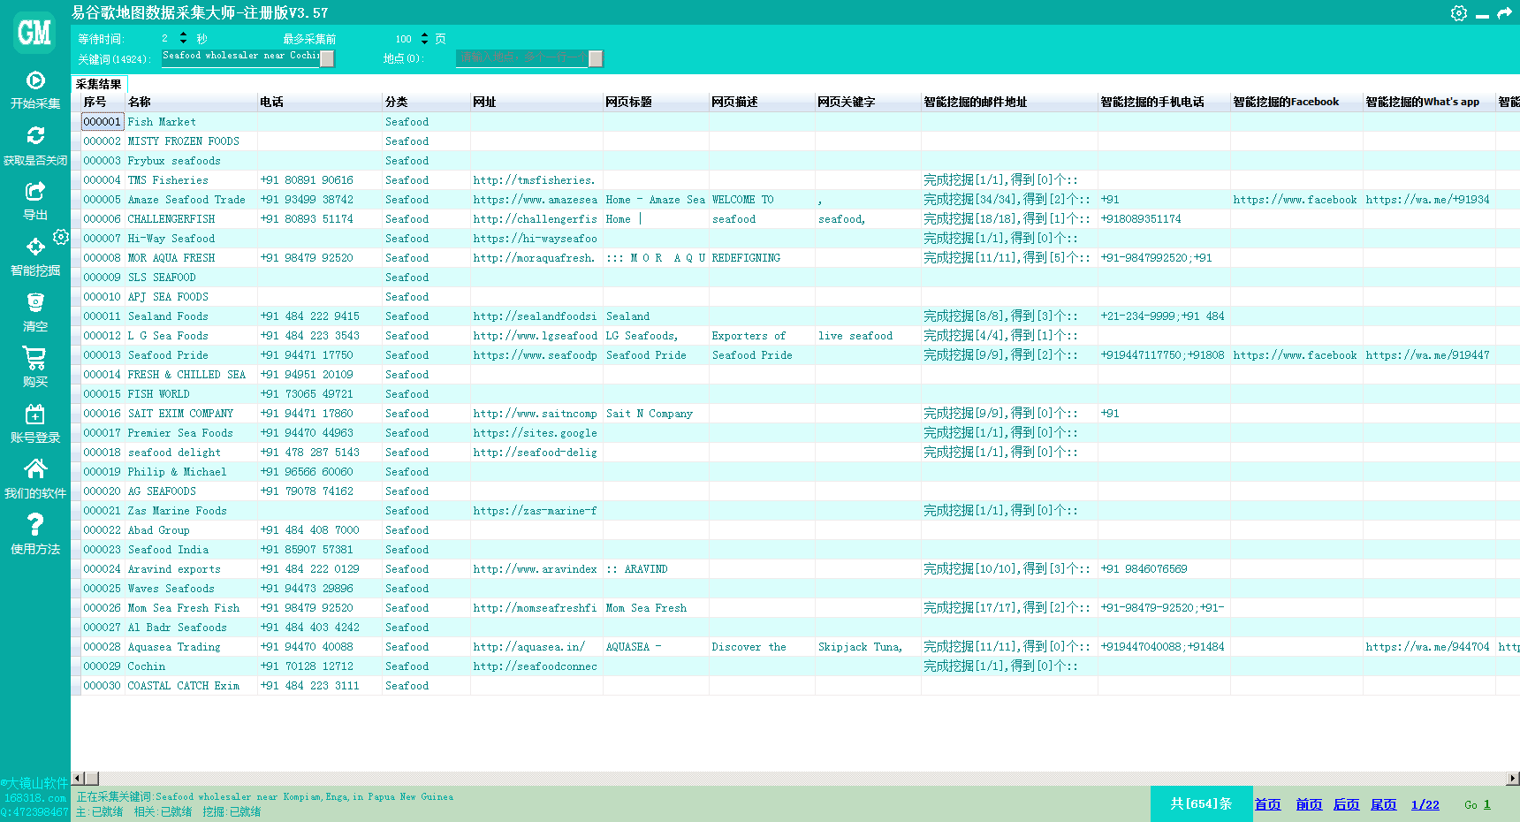Click the location 请输入地点 input field

tap(522, 58)
